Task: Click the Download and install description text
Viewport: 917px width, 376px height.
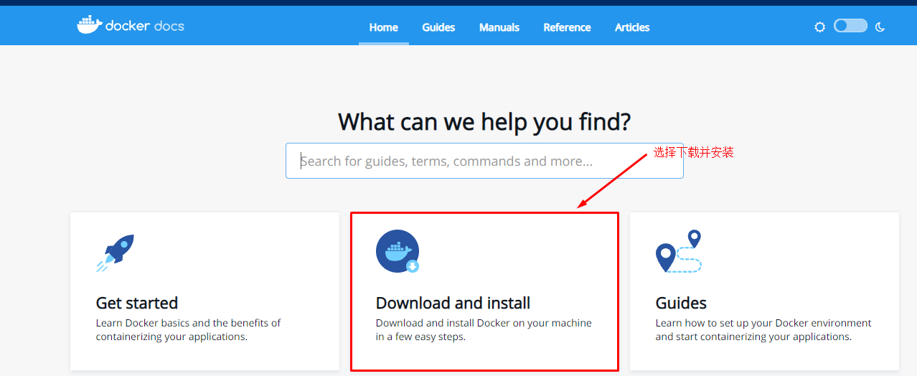Action: 483,330
